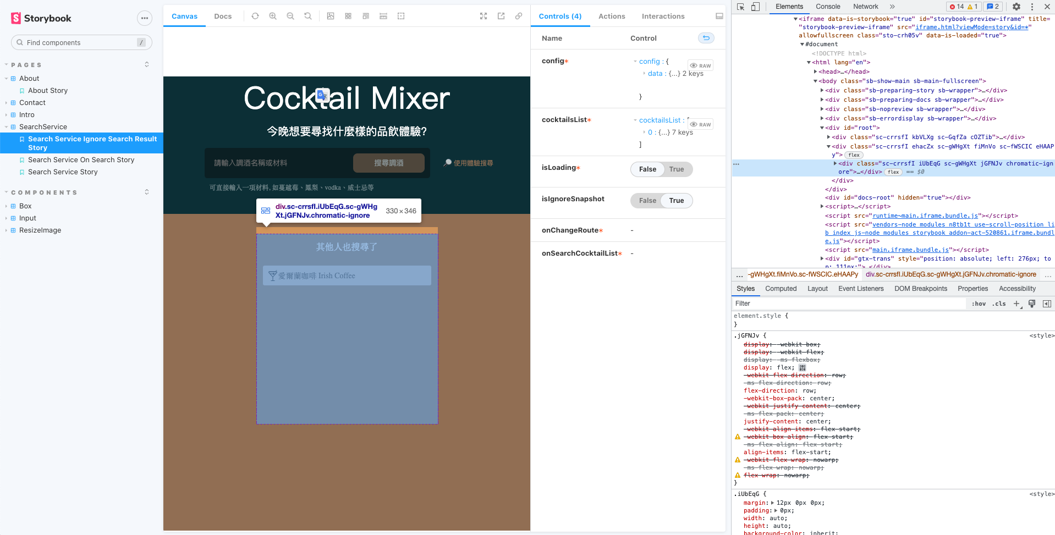Image resolution: width=1055 pixels, height=535 pixels.
Task: Open the Event Listeners tab
Action: pos(861,289)
